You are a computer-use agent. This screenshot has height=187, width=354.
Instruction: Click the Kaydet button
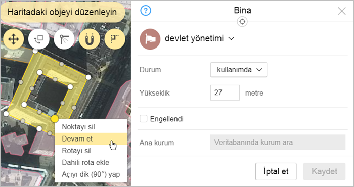[x=325, y=171]
